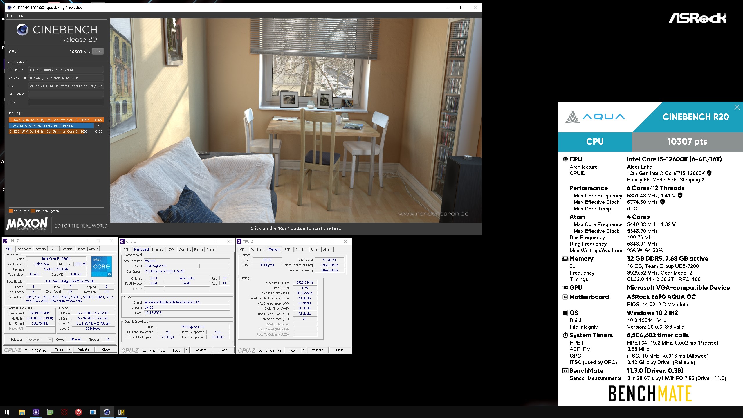The height and width of the screenshot is (418, 743).
Task: Click the OS Windows icon in BenchMate panel
Action: [565, 313]
